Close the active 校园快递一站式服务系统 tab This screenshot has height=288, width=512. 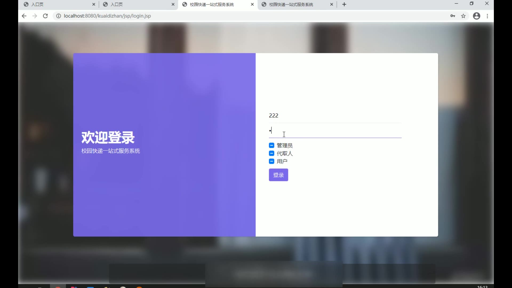(252, 4)
